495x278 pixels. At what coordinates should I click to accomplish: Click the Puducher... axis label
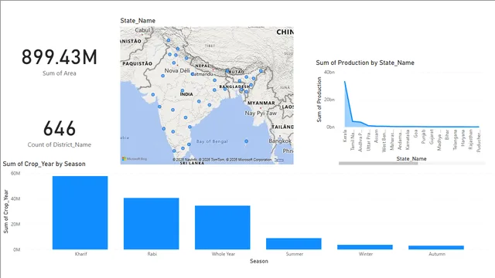pos(479,141)
